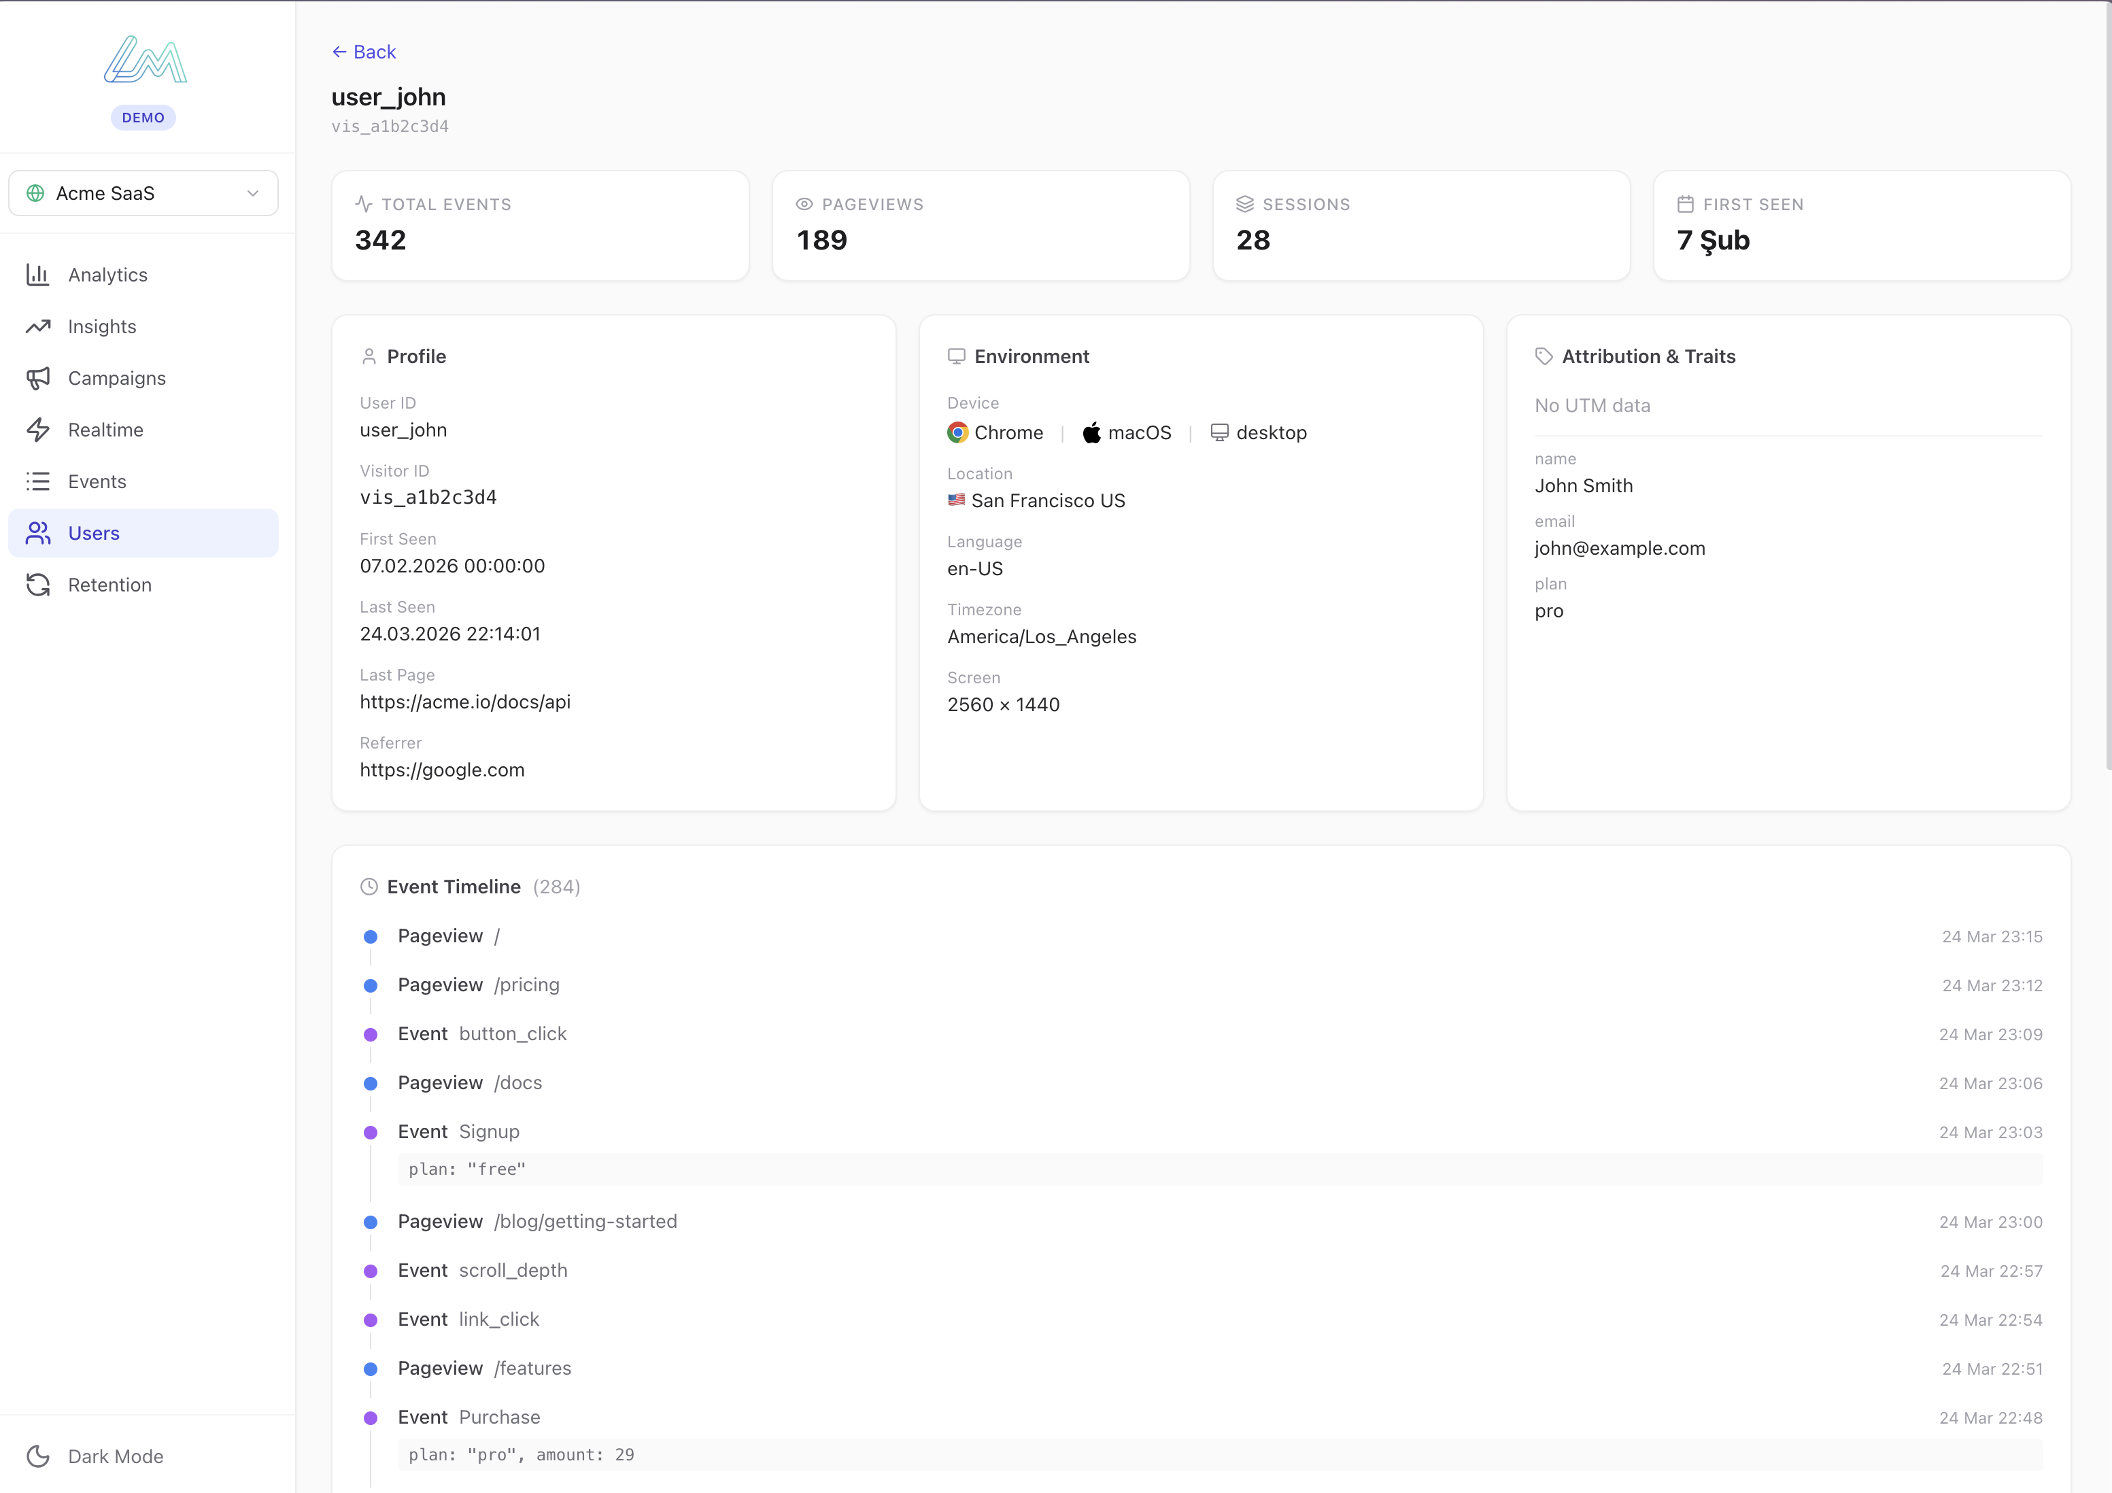2112x1493 pixels.
Task: Click the plan: "pro", amount: 29 box
Action: pos(1220,1454)
